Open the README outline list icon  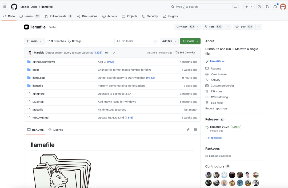click(x=196, y=130)
